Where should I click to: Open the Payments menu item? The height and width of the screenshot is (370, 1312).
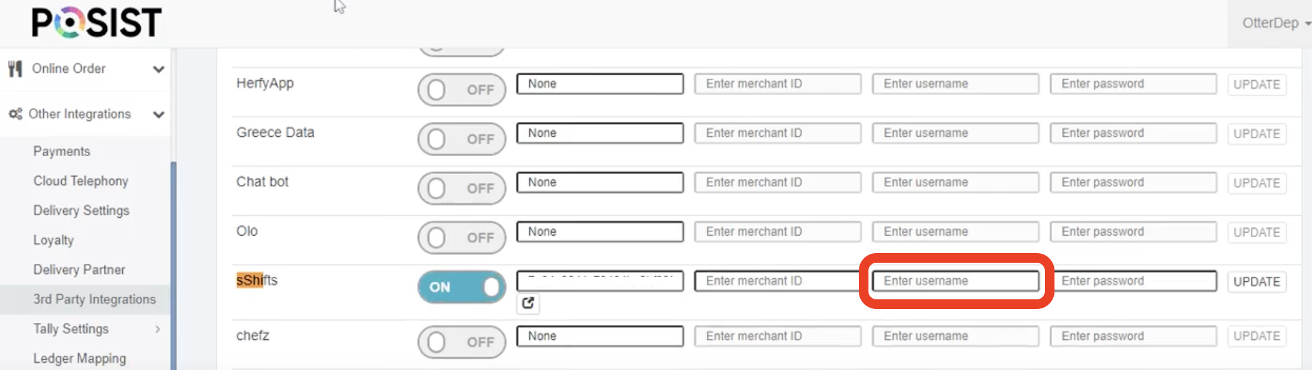click(x=62, y=151)
